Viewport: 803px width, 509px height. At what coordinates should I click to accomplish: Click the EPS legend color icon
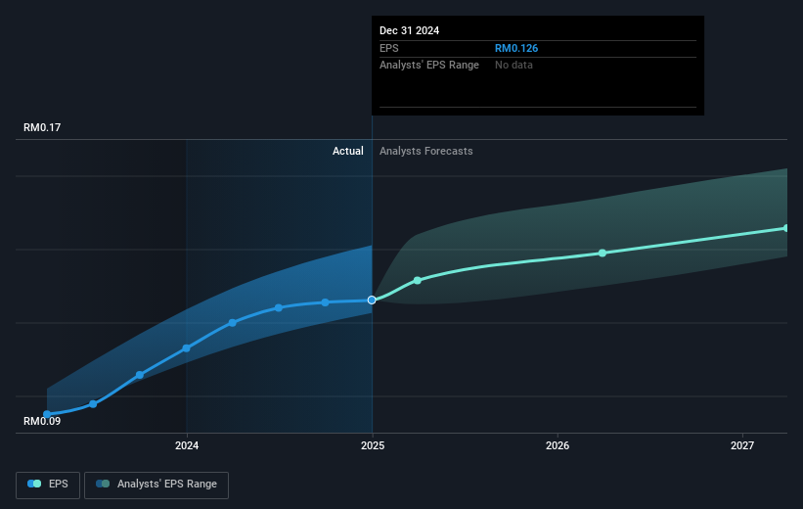click(x=34, y=484)
